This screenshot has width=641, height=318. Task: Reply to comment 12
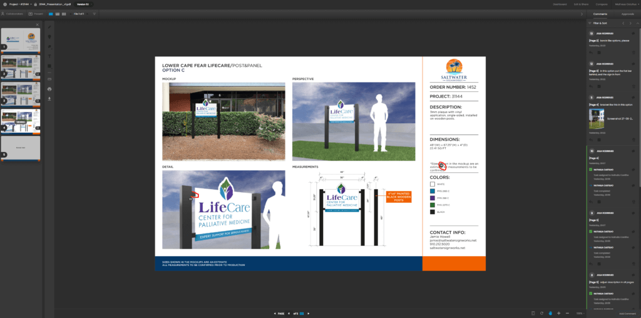click(x=591, y=86)
